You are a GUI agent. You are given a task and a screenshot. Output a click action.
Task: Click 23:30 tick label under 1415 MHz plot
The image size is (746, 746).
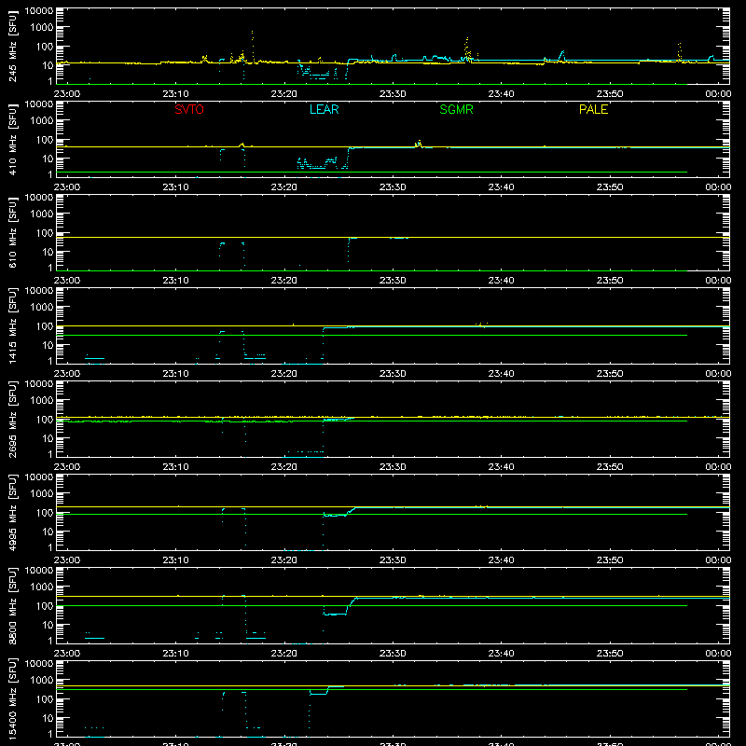pyautogui.click(x=393, y=374)
